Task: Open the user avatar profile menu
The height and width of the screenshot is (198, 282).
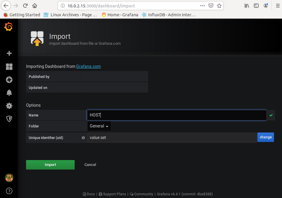Action: [9, 178]
